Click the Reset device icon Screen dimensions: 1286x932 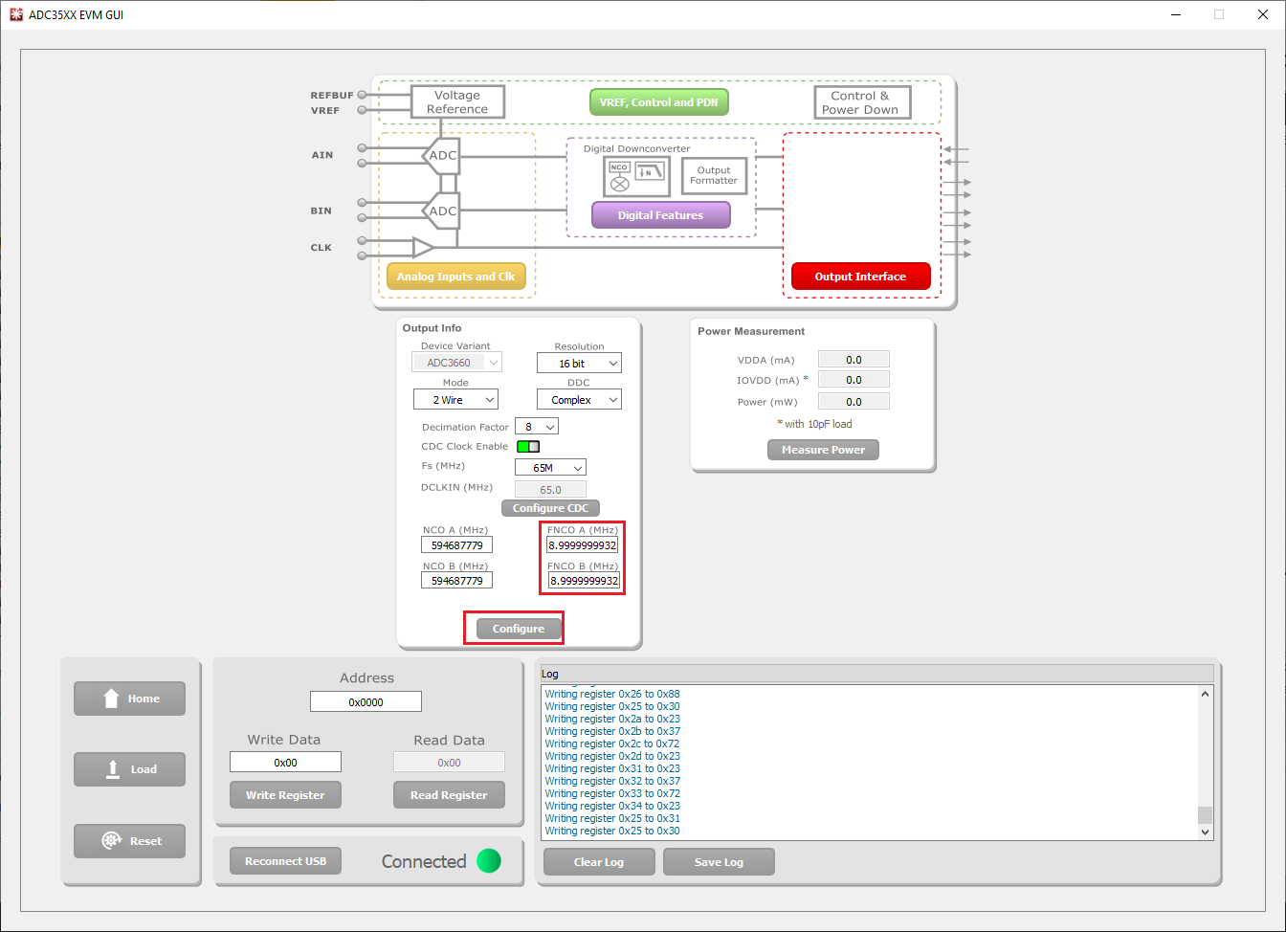[129, 840]
